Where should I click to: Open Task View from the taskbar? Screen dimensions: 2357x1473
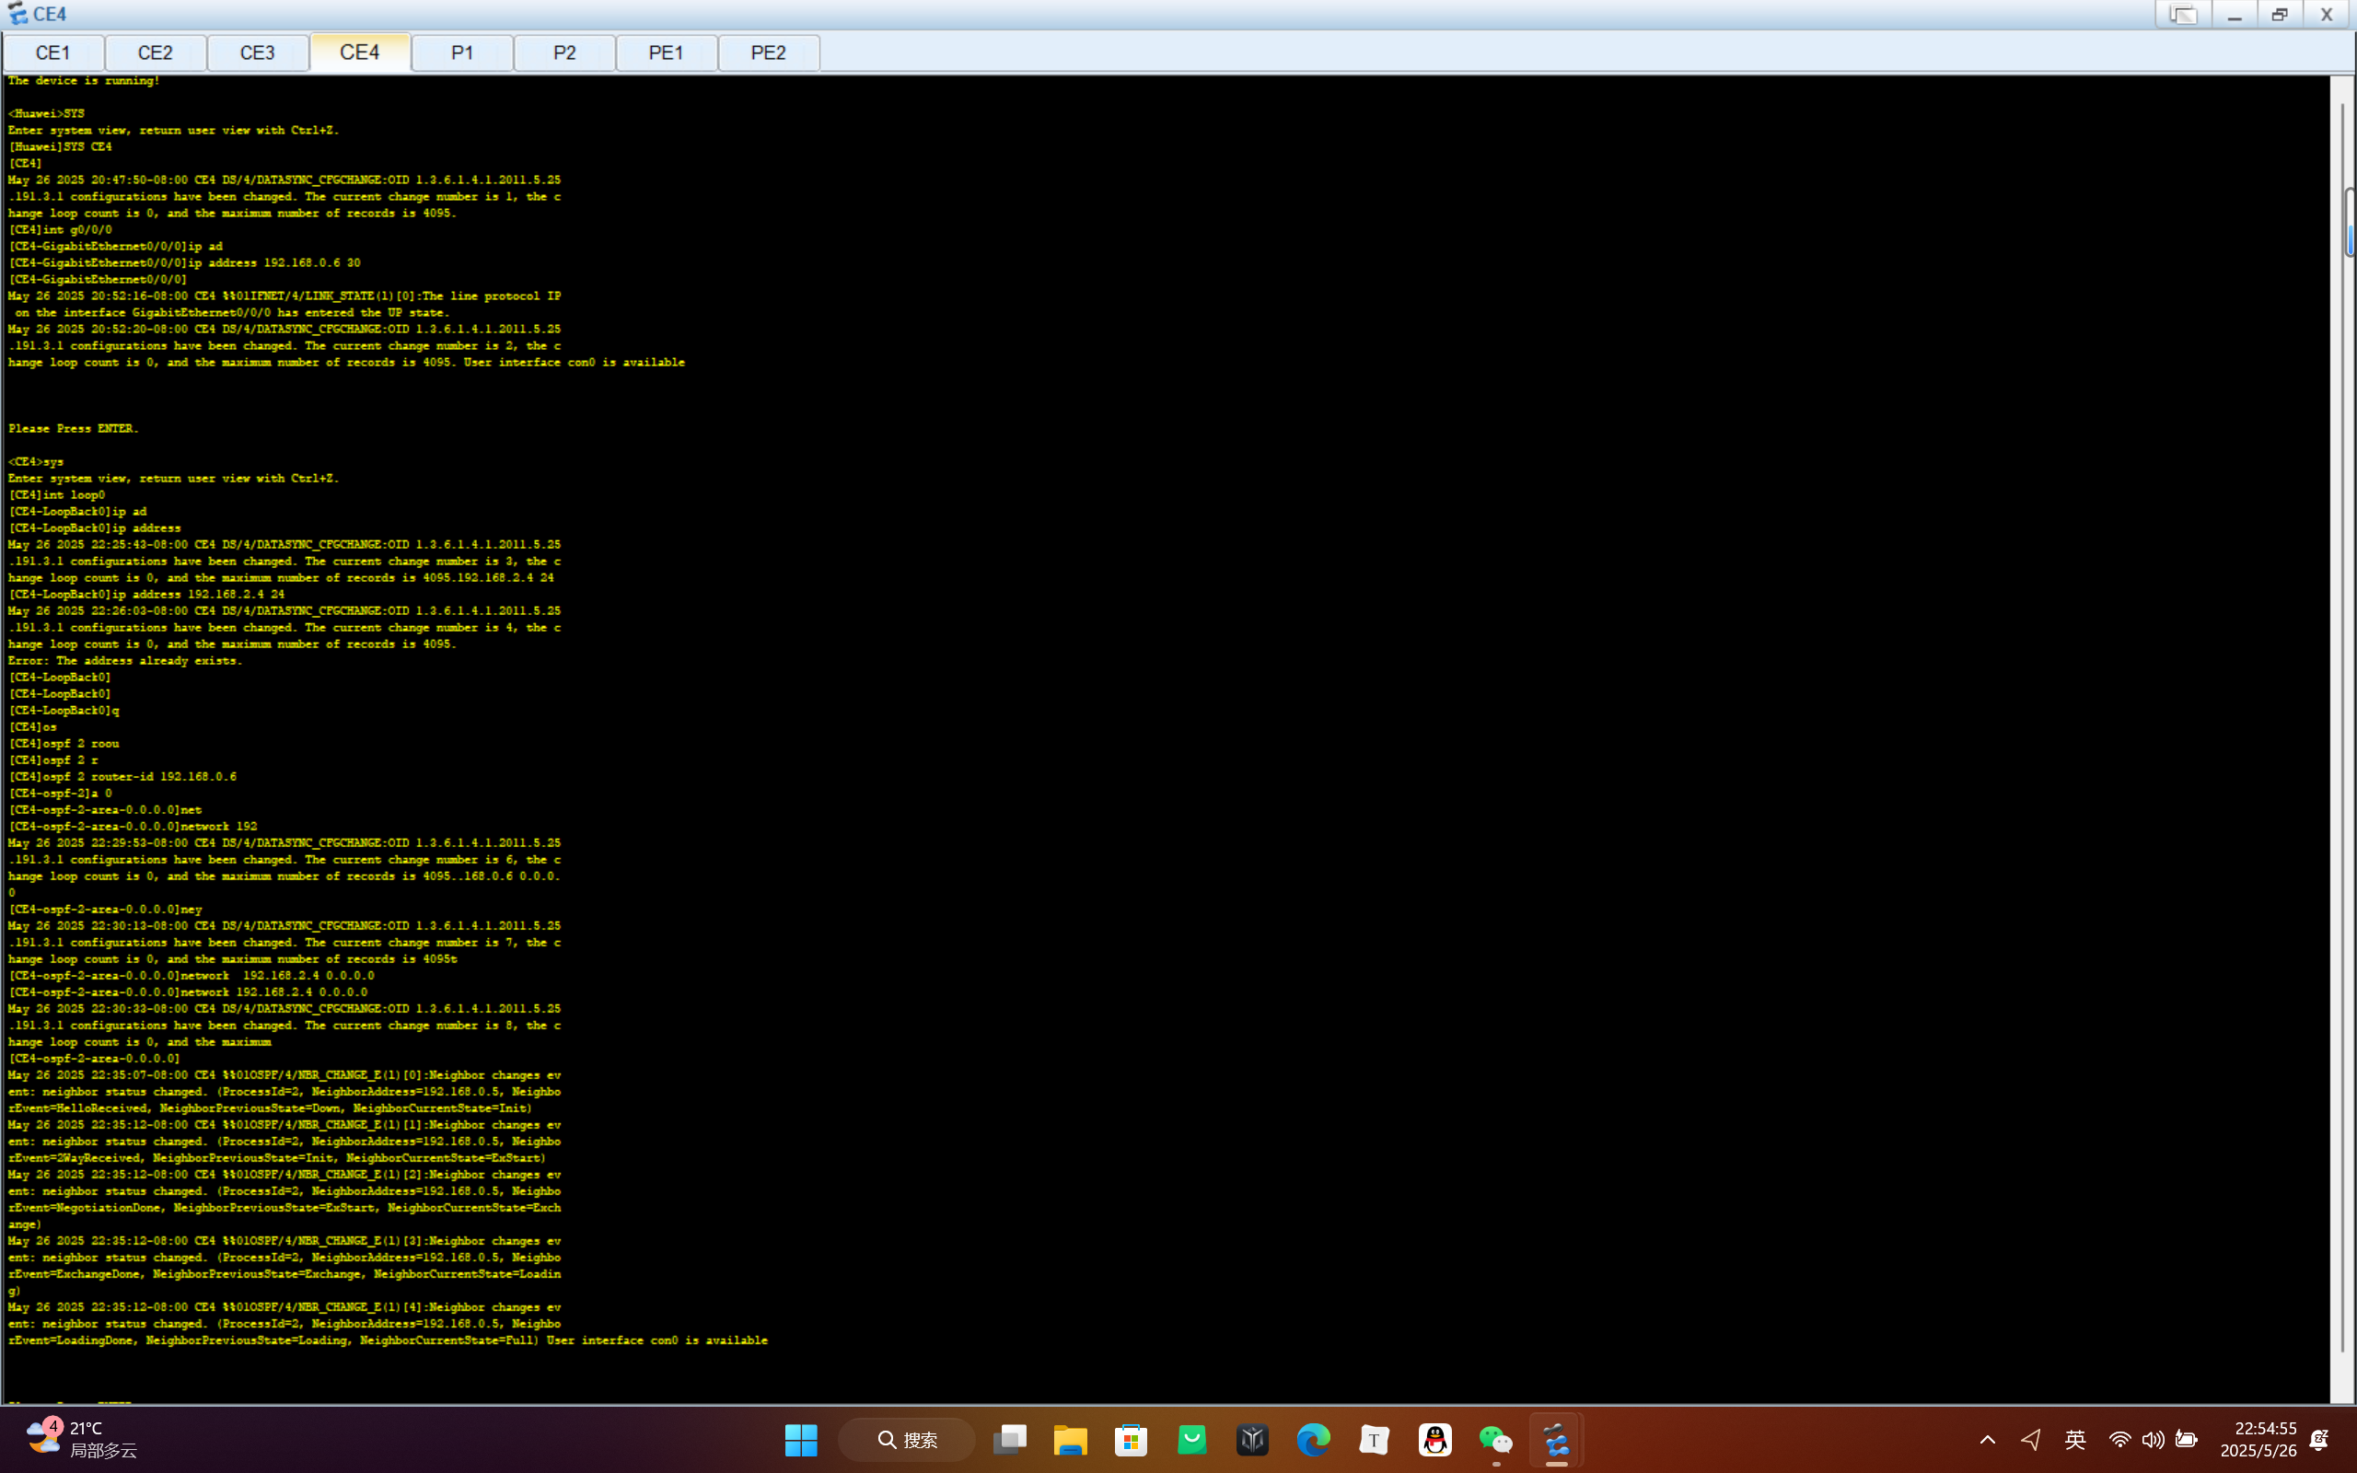(x=1010, y=1440)
